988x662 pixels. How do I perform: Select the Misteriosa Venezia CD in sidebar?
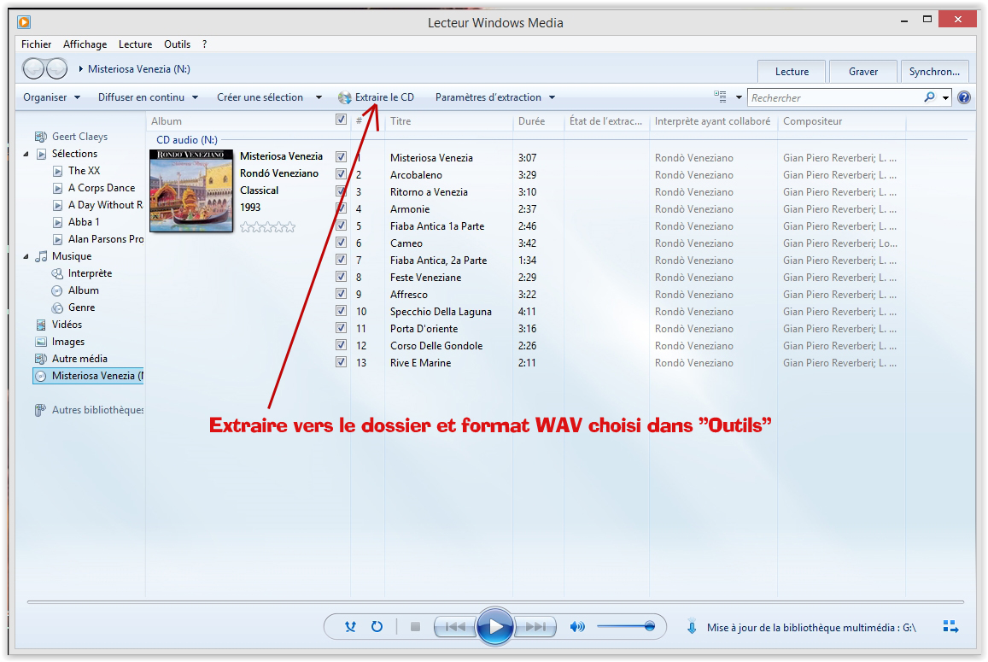point(89,376)
